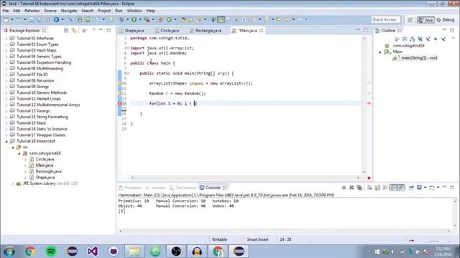Viewport: 460px width, 258px height.
Task: Select Circle.java in Package Explorer
Action: click(45, 159)
